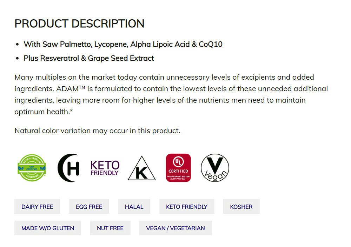Click the Keto Friendly logo
Viewport: 351px width, 247px height.
[x=105, y=168]
